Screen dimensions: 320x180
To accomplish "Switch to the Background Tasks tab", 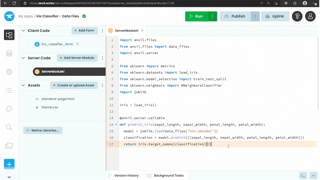I will (x=165, y=175).
